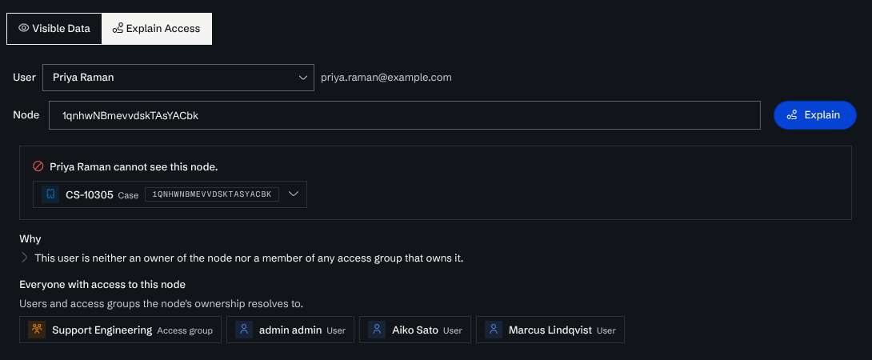Open the Explain Access tab
Screen dimensions: 872x360
point(156,28)
